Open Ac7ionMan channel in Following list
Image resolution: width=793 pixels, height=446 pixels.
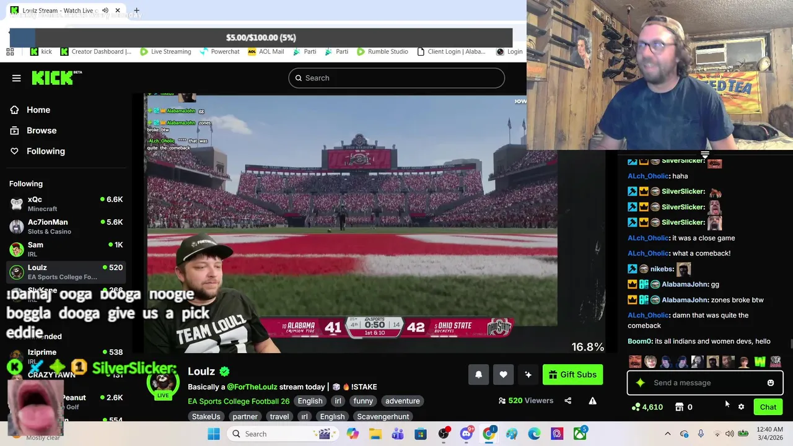66,227
